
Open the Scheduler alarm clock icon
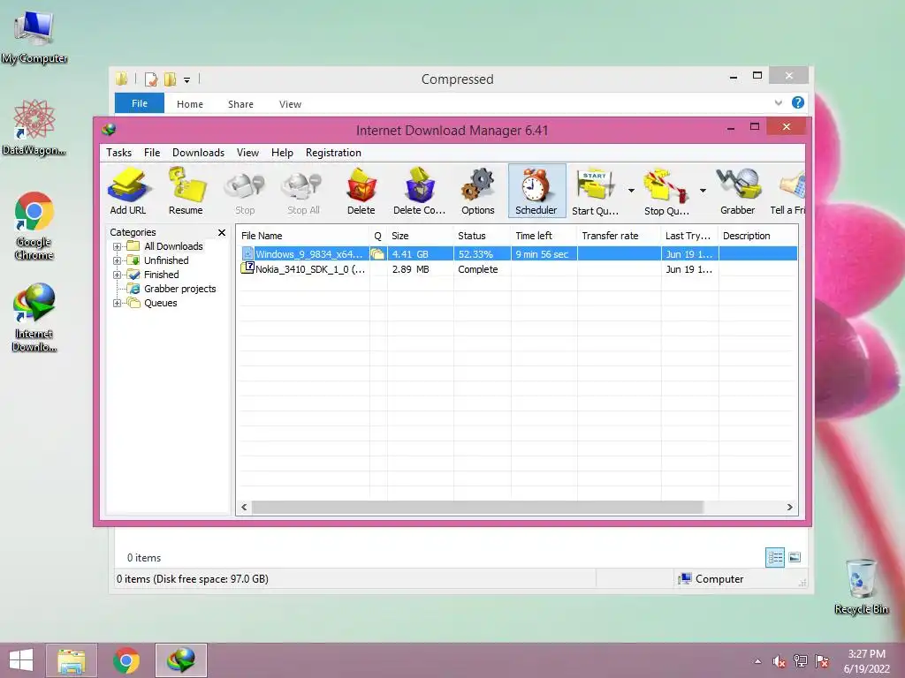[536, 192]
